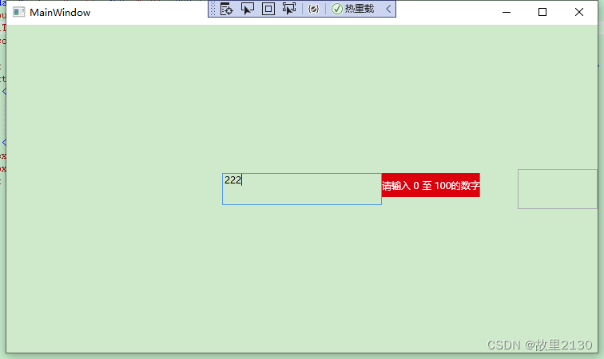Image resolution: width=604 pixels, height=359 pixels.
Task: Maximize the MainWindow window
Action: pos(542,12)
